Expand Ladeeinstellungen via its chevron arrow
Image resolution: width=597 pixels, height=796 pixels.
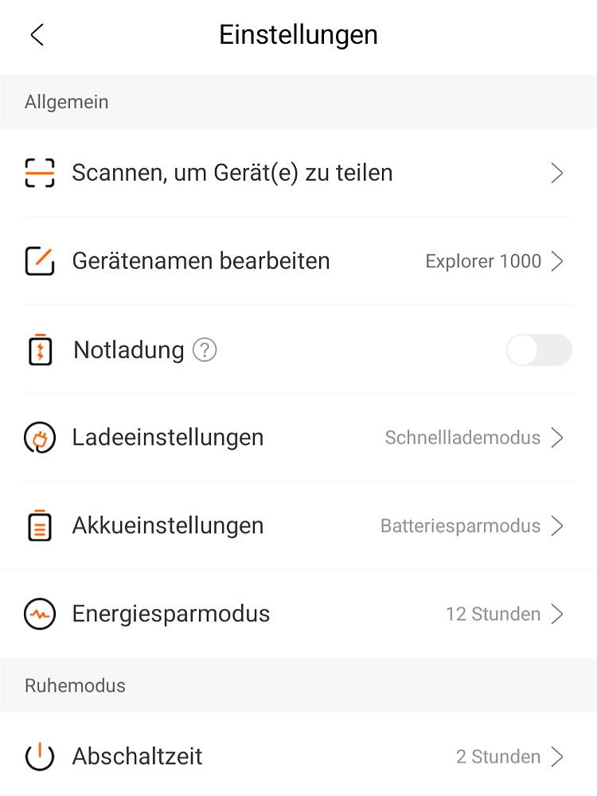[x=557, y=438]
